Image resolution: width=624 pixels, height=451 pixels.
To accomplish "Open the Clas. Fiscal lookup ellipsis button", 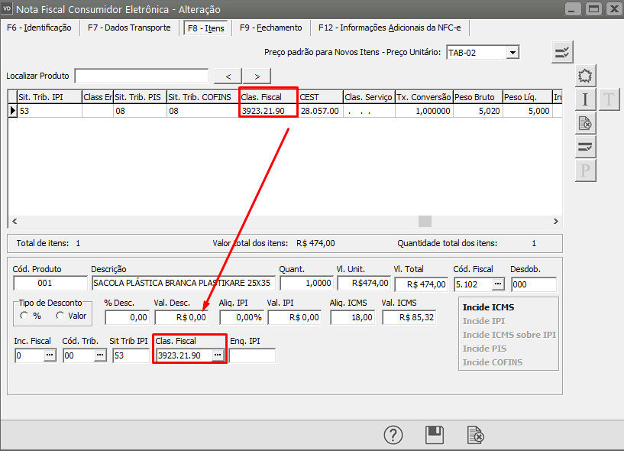I will point(218,355).
